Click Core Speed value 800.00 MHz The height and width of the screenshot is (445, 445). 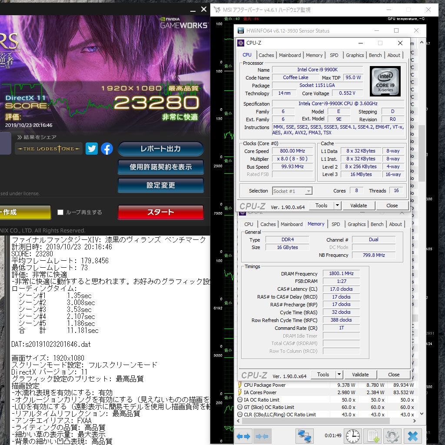point(292,151)
